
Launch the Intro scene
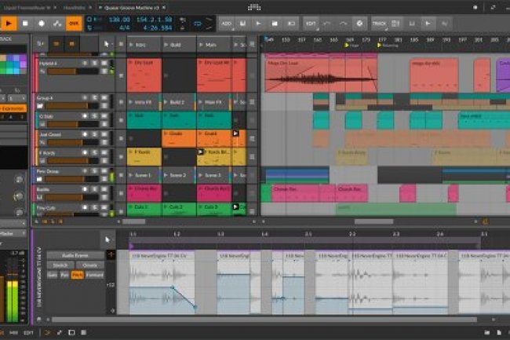coord(143,44)
